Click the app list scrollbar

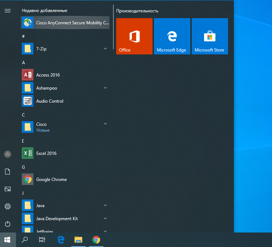click(x=113, y=27)
